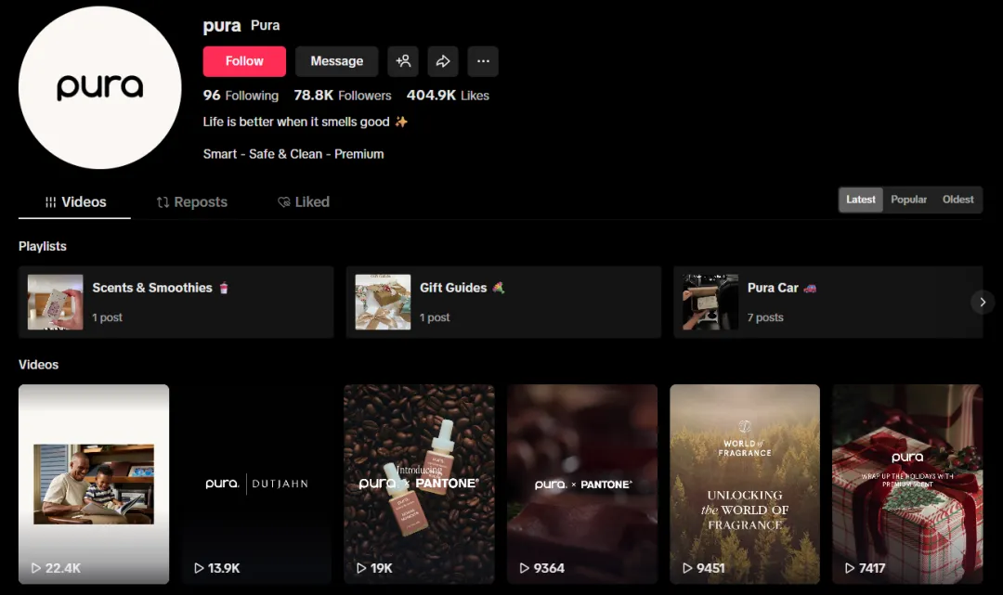Play the Pura x Pantone coffee beans video
1003x595 pixels.
419,483
